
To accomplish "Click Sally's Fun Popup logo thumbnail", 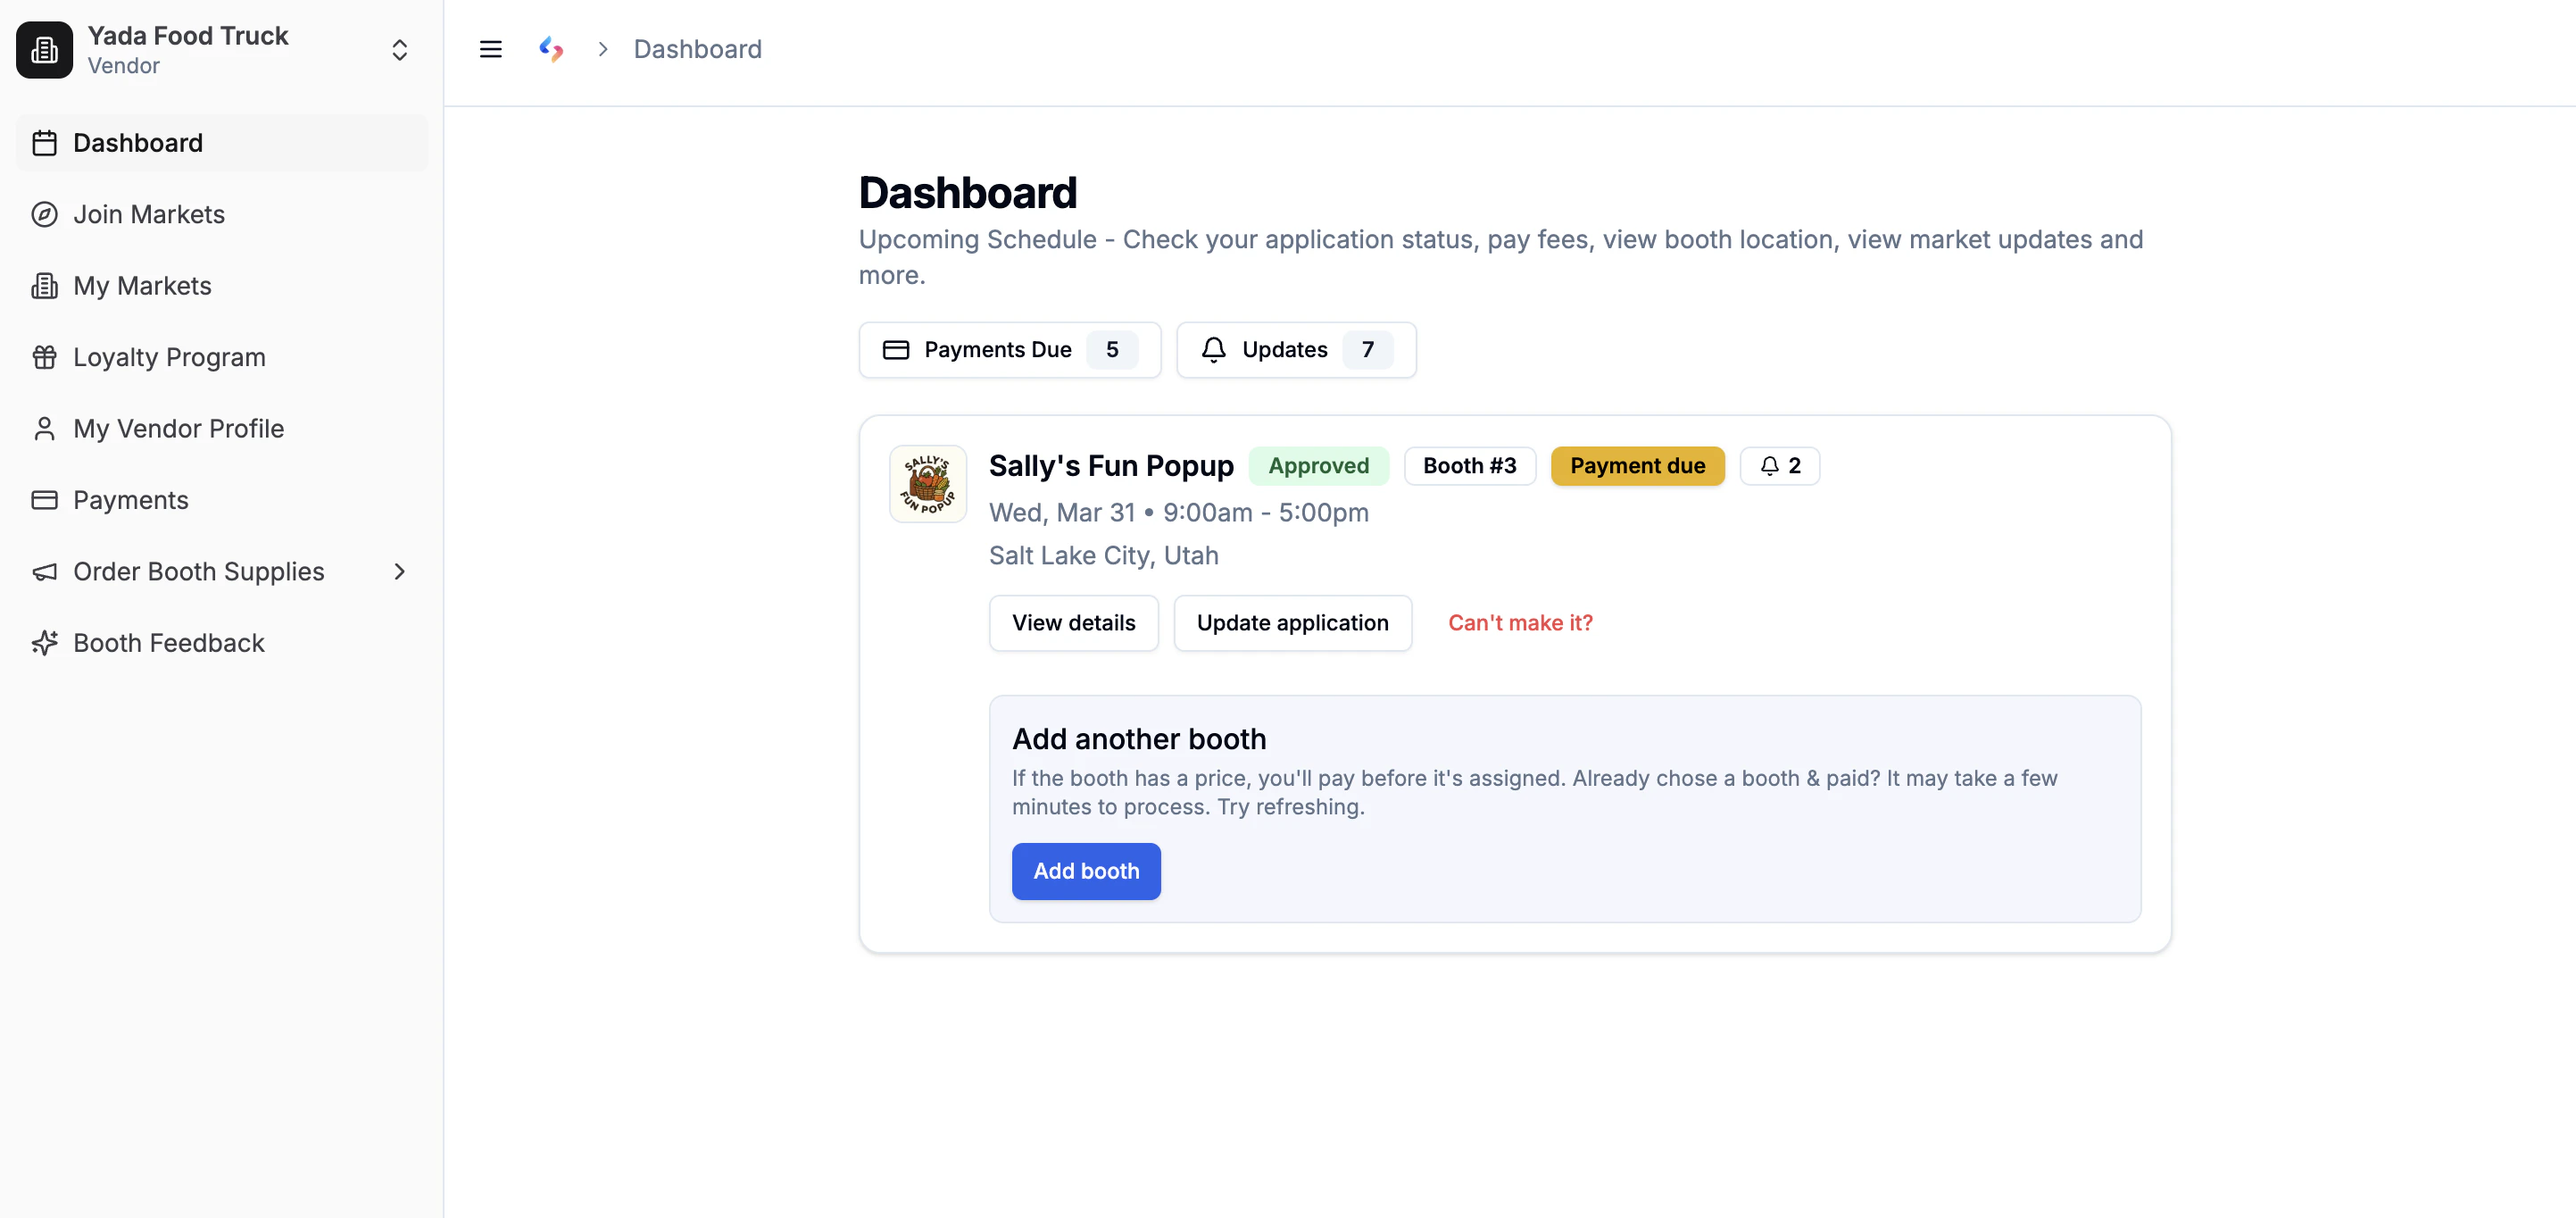I will [928, 483].
